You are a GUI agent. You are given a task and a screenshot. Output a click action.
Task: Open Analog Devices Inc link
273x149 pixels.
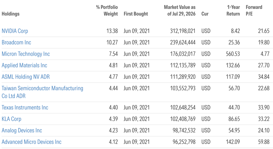coord(22,131)
